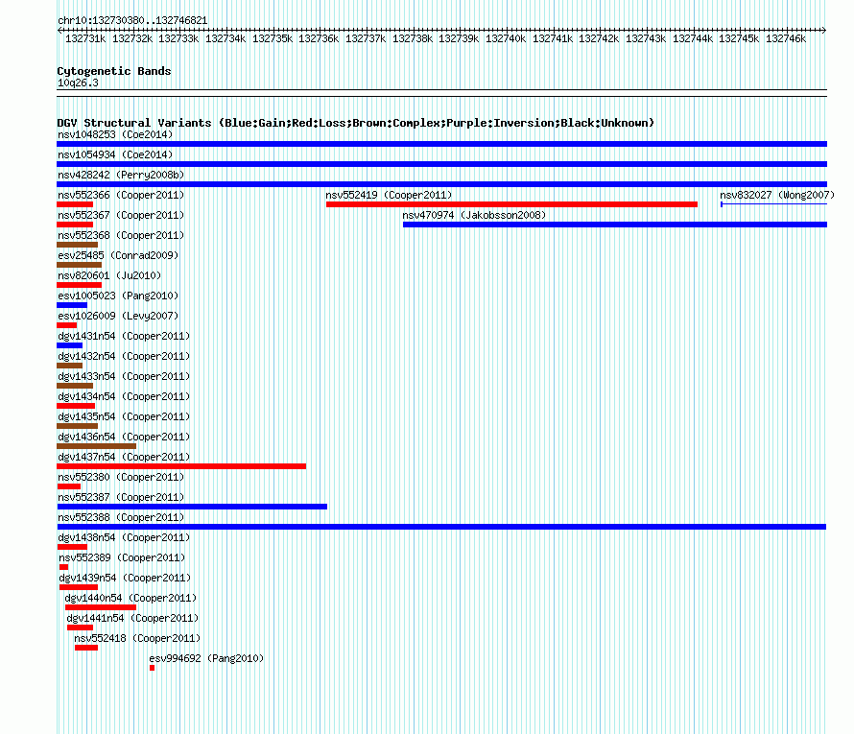Open the dgv1438n54 (Cooper2011) label
Viewport: 854px width, 734px height.
tap(124, 537)
